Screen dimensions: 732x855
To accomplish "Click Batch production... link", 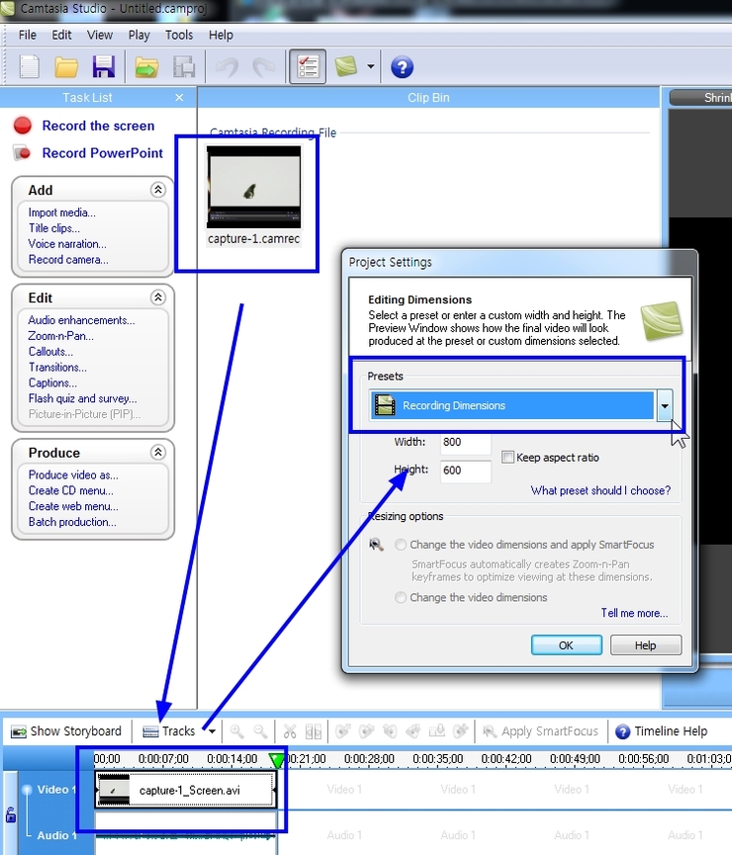I will click(72, 522).
